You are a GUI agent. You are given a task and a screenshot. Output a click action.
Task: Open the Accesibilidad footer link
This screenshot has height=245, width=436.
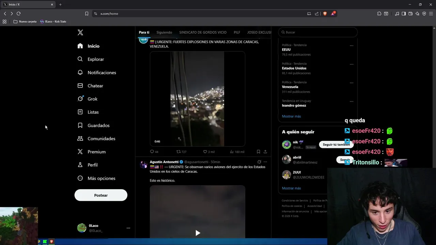(x=314, y=206)
